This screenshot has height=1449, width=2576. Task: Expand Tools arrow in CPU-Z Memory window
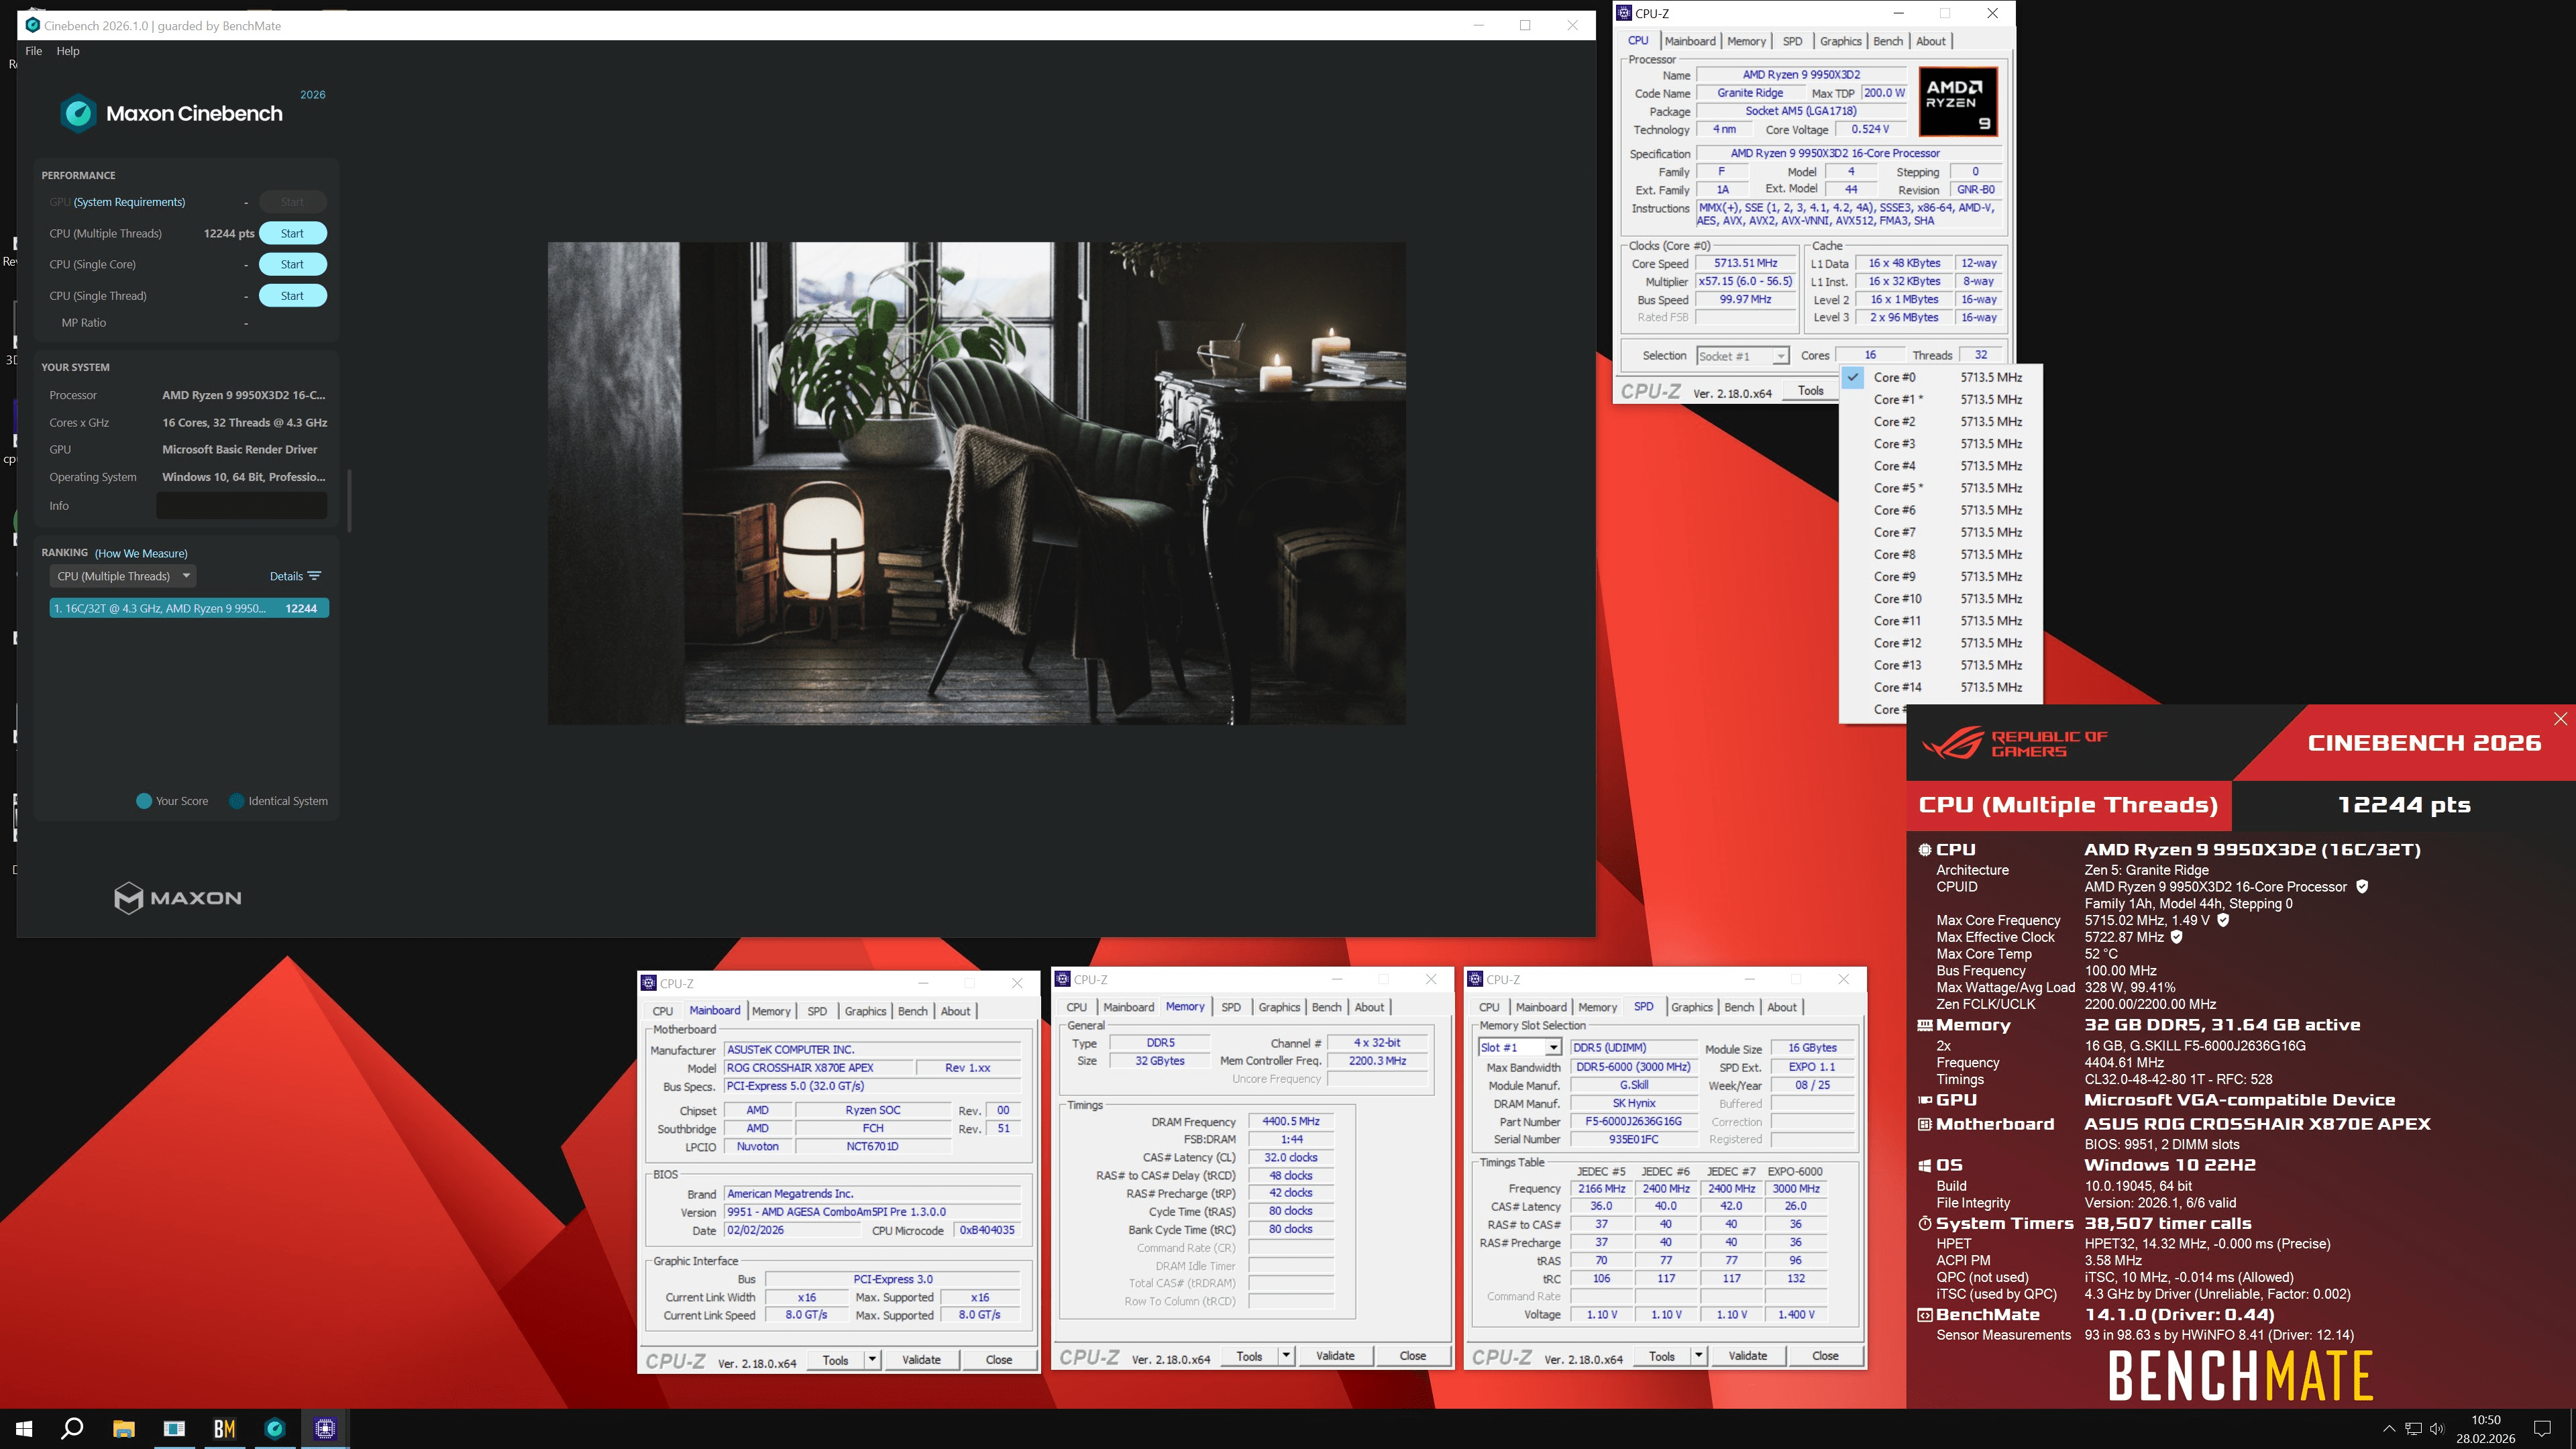[x=1286, y=1355]
